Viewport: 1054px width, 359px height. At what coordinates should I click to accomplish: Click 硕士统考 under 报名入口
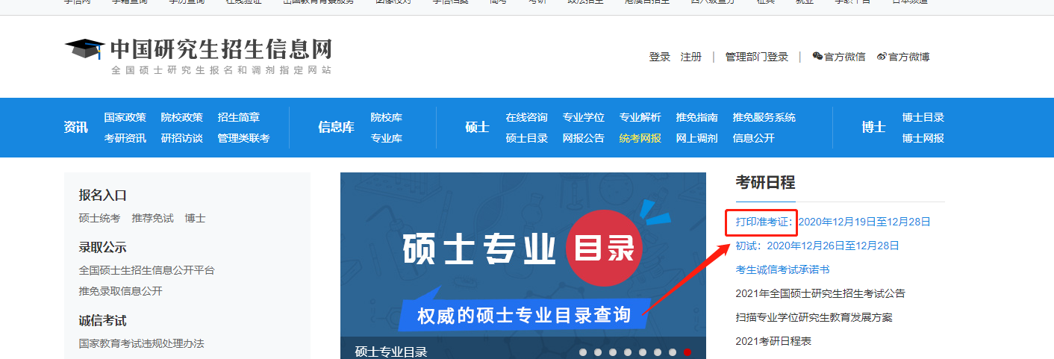click(99, 218)
